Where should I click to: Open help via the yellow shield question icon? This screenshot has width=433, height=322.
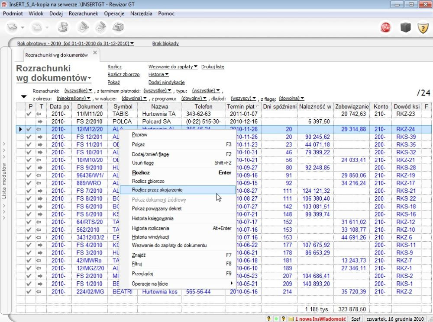[x=423, y=28]
